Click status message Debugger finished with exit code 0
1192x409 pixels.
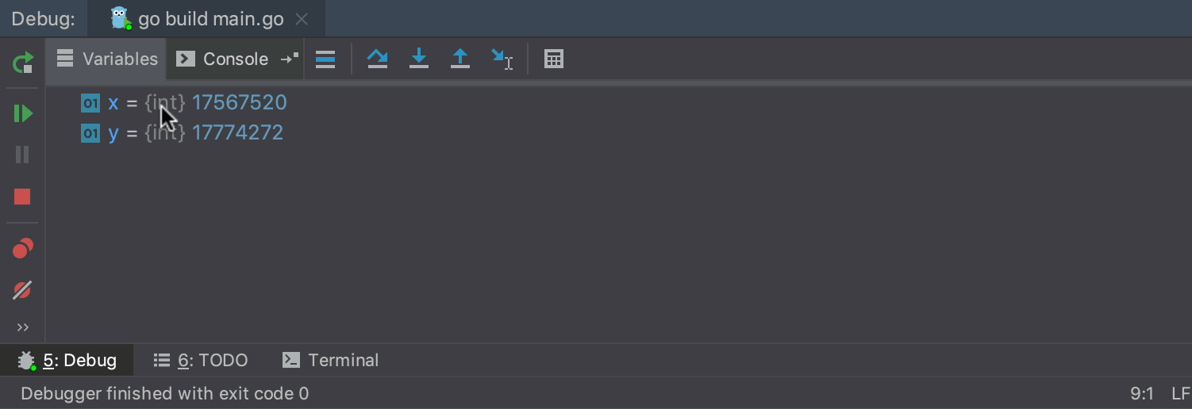[164, 394]
